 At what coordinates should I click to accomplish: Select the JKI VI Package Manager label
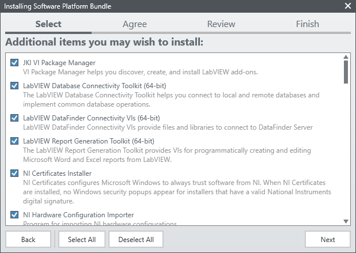point(59,63)
